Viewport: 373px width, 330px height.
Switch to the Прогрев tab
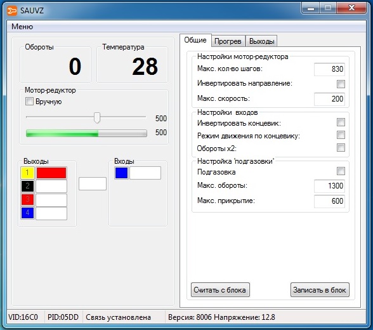click(228, 41)
